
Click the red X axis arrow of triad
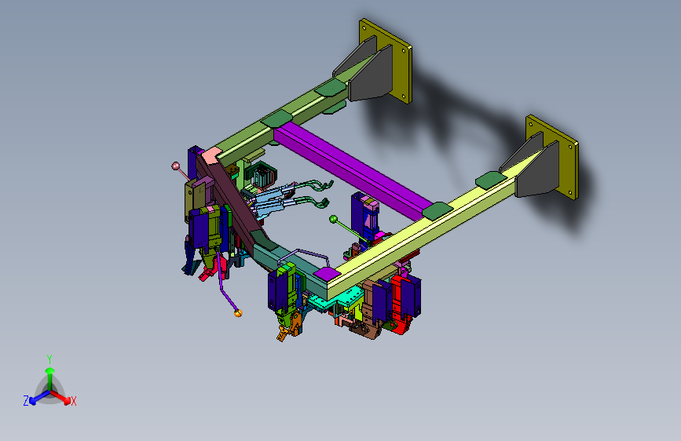[62, 398]
